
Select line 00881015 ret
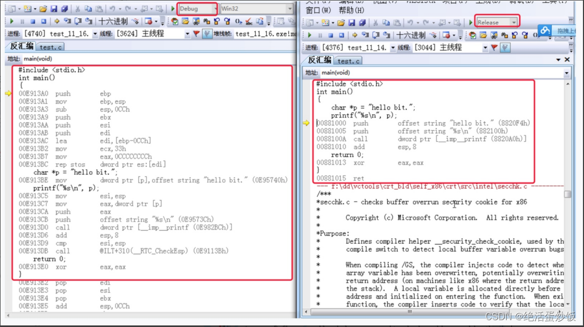340,178
